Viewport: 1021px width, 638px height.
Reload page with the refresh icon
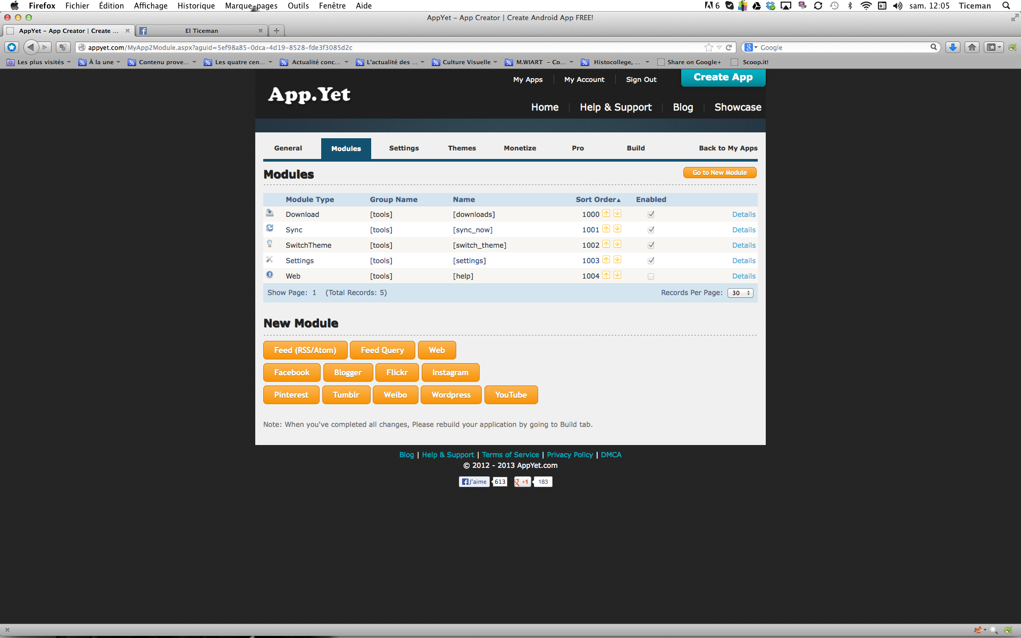(x=729, y=47)
